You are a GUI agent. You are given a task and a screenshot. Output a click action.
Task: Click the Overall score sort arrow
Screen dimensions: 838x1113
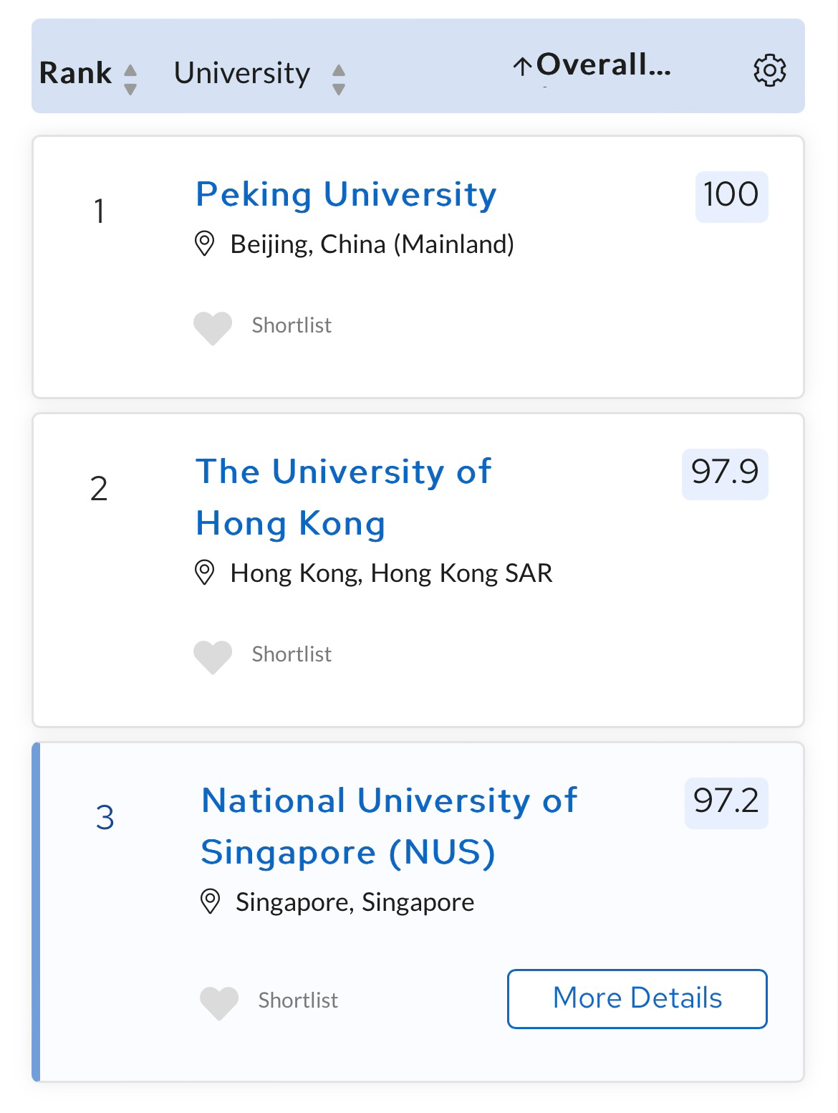[x=522, y=67]
